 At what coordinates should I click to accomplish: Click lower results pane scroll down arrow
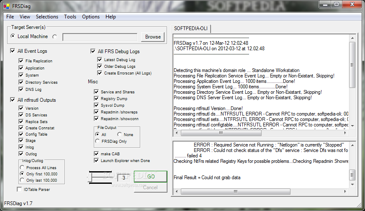352,185
